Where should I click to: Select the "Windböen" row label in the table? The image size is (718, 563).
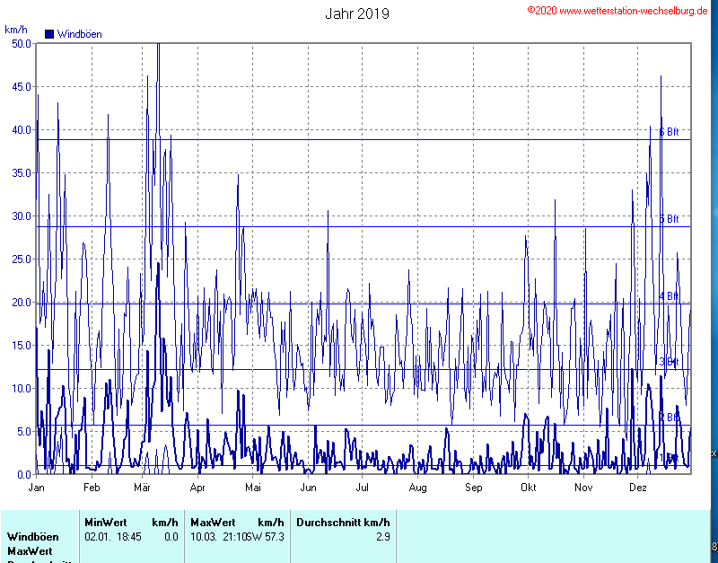click(x=33, y=537)
